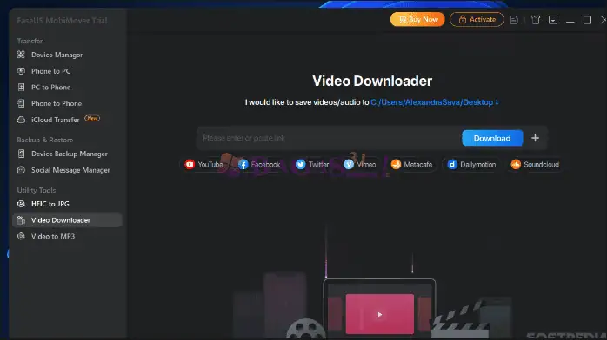Select the Facebook site shortcut
The image size is (607, 340).
point(259,165)
